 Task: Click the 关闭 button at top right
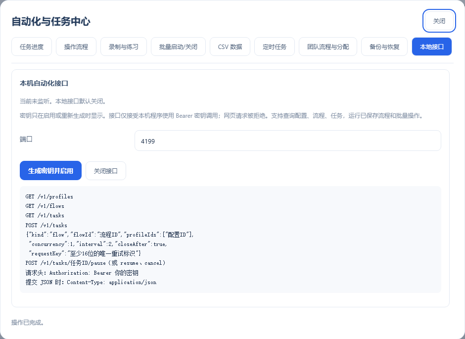click(x=439, y=21)
